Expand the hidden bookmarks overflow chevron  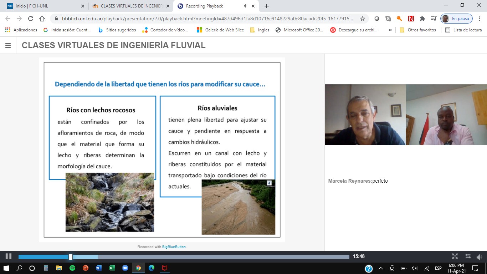[x=390, y=30]
